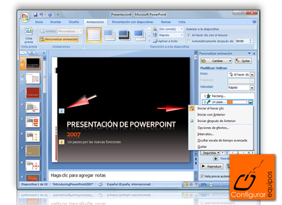Switch to Slide Sorter view in status bar
This screenshot has height=205, width=282.
191,184
